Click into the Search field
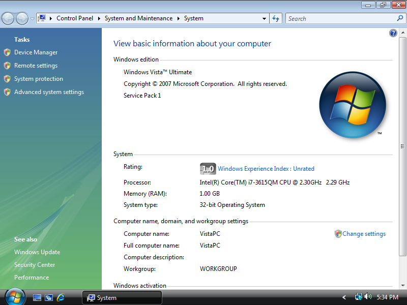Viewport: 407px width, 305px height. tap(341, 19)
